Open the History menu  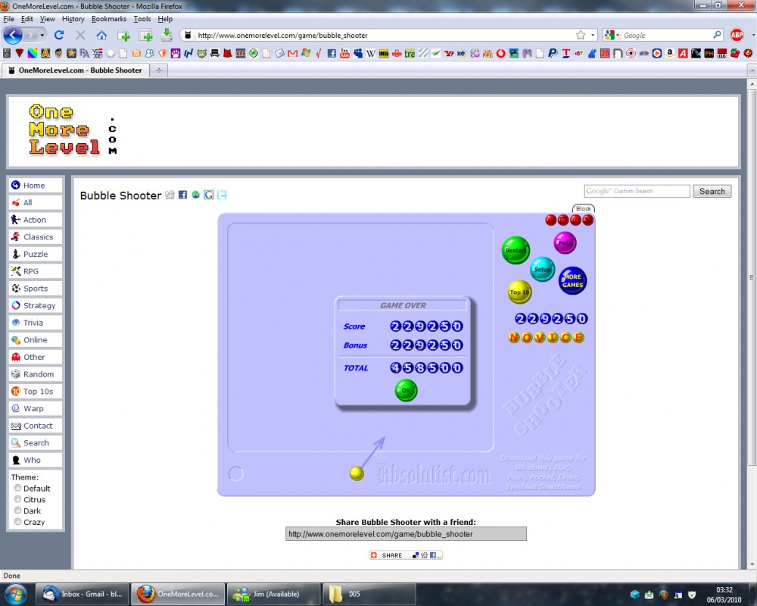tap(73, 19)
